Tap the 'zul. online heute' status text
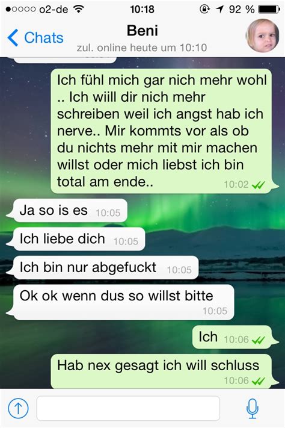The height and width of the screenshot is (428, 285). coord(142,48)
